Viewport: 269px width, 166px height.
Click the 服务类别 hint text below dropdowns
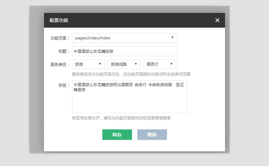[131, 74]
